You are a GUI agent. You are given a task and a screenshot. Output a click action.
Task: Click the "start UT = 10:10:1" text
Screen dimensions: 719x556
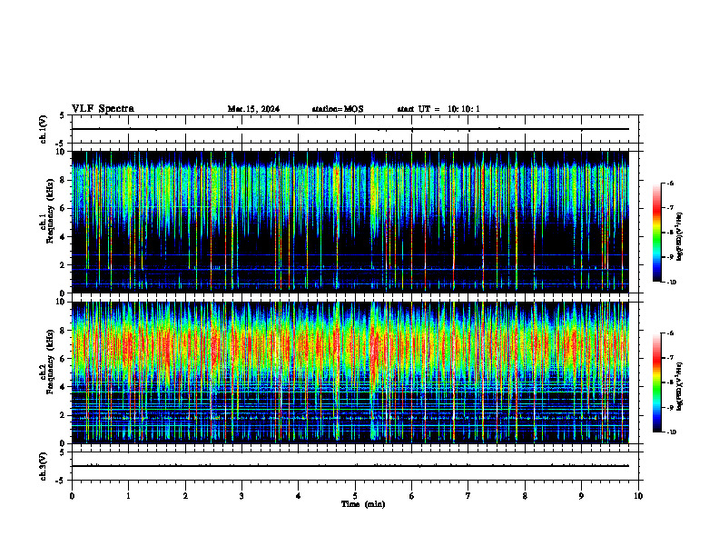pyautogui.click(x=438, y=109)
